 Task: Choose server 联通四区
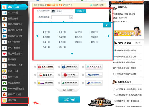tap(46, 37)
